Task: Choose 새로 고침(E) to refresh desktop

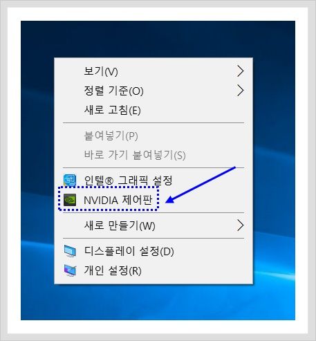Action: (113, 110)
